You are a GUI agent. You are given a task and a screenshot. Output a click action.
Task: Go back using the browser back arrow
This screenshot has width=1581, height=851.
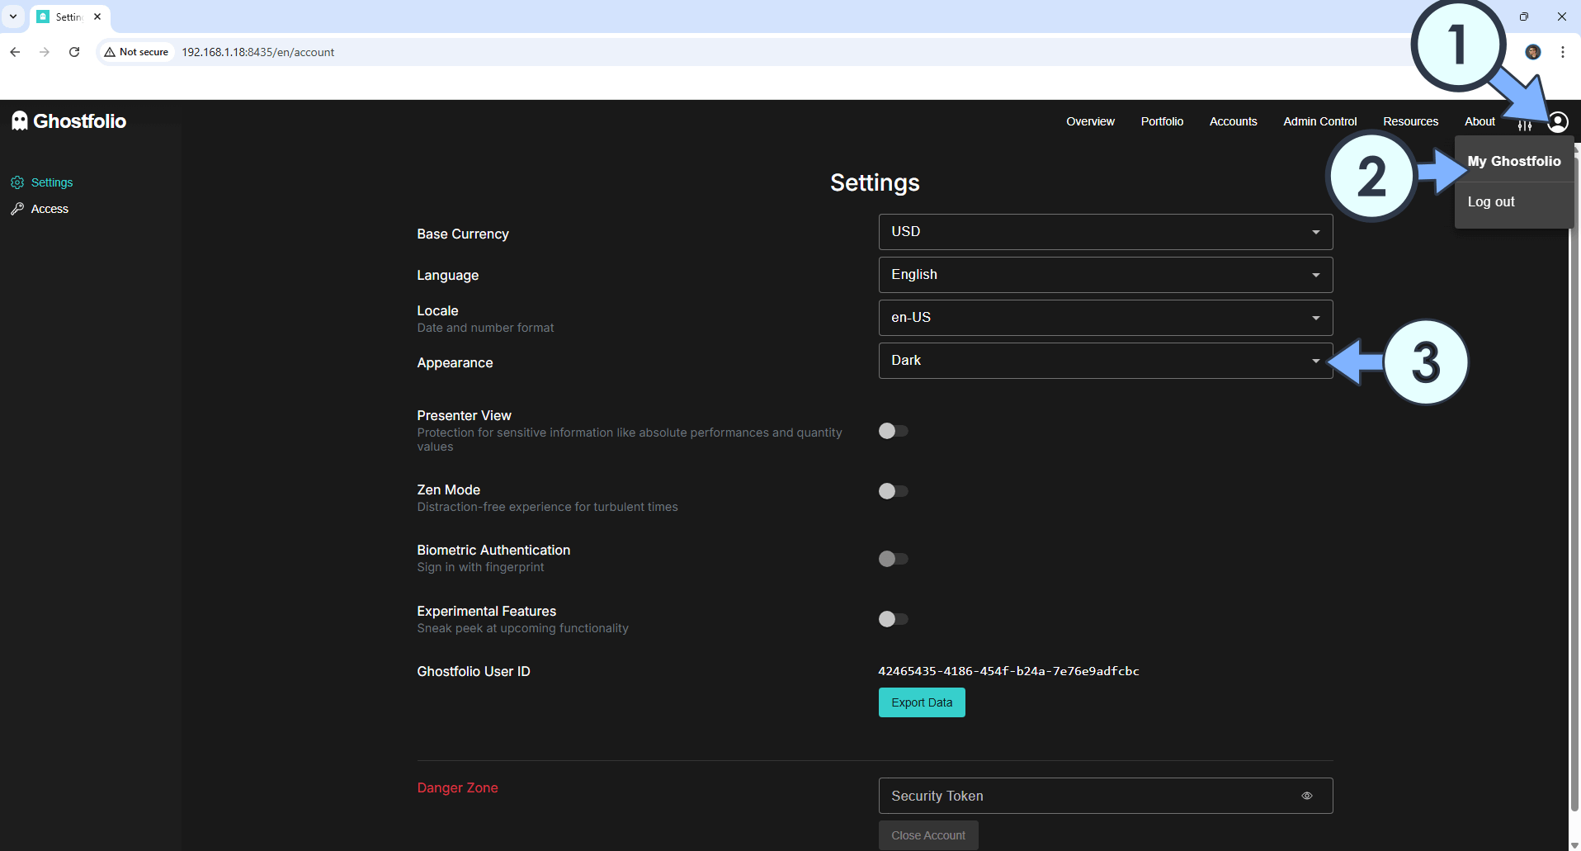(x=15, y=52)
